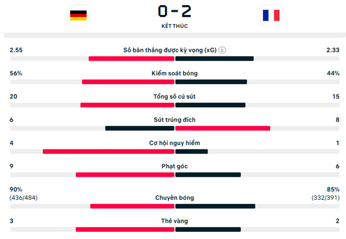Screen dimensions: 346x239
Task: Click Germany's red xG bar
Action: click(x=131, y=59)
